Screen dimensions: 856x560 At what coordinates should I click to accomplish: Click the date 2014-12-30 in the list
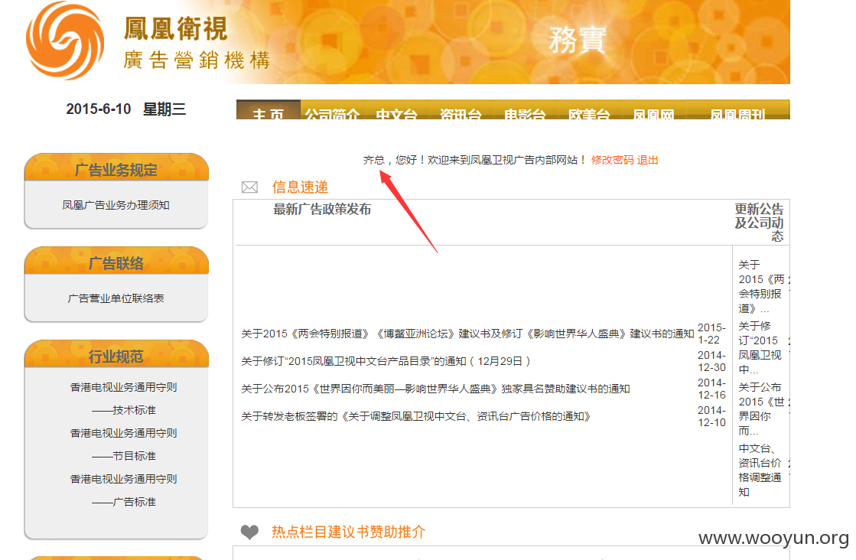(711, 361)
